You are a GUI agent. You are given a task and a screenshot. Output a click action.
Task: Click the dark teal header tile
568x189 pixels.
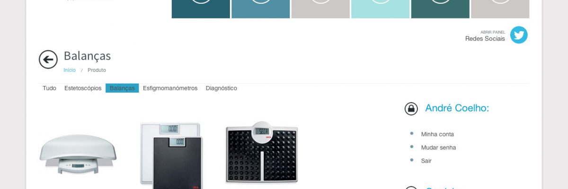[x=201, y=9]
